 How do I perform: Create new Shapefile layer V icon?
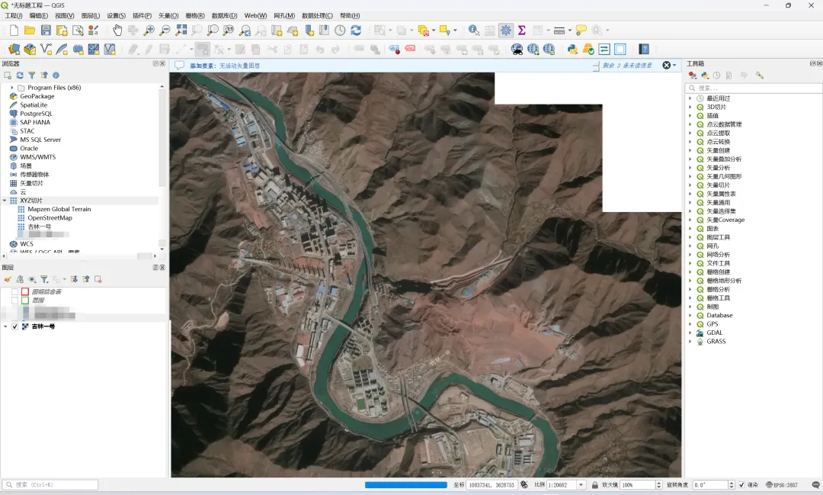(46, 50)
